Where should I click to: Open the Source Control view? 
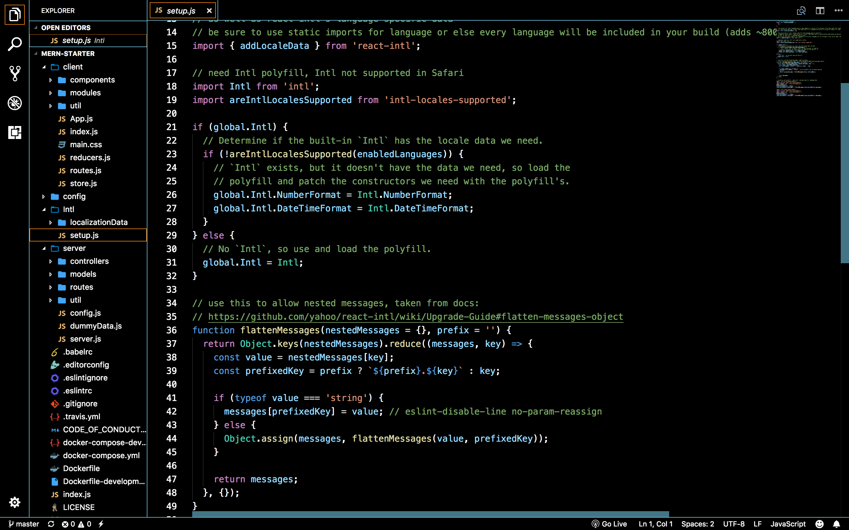coord(14,74)
